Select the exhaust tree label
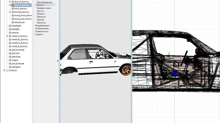The height and width of the screenshot is (123, 220). [15, 33]
